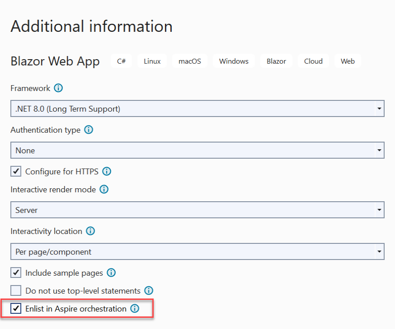Uncheck Include sample pages checkbox

[x=16, y=273]
